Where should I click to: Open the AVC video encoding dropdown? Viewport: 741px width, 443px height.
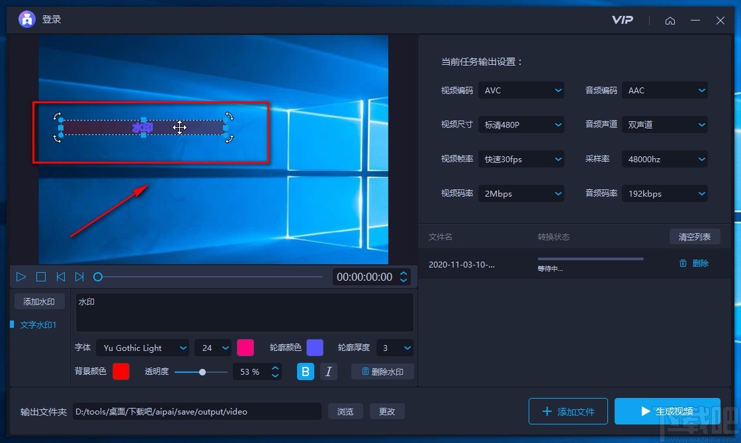tap(521, 90)
